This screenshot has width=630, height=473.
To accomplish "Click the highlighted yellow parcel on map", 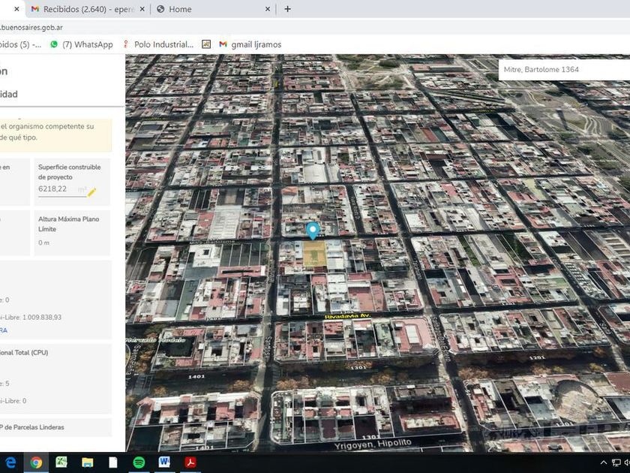I will [313, 255].
